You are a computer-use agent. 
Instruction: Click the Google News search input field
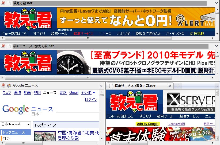[x=78, y=109]
